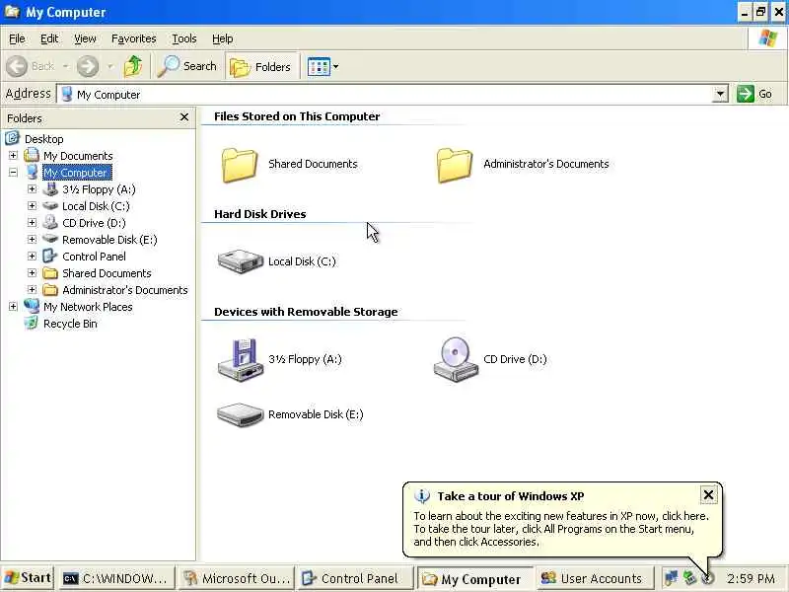Image resolution: width=789 pixels, height=592 pixels.
Task: Expand Removable Disk (E:) tree node
Action: (x=32, y=240)
